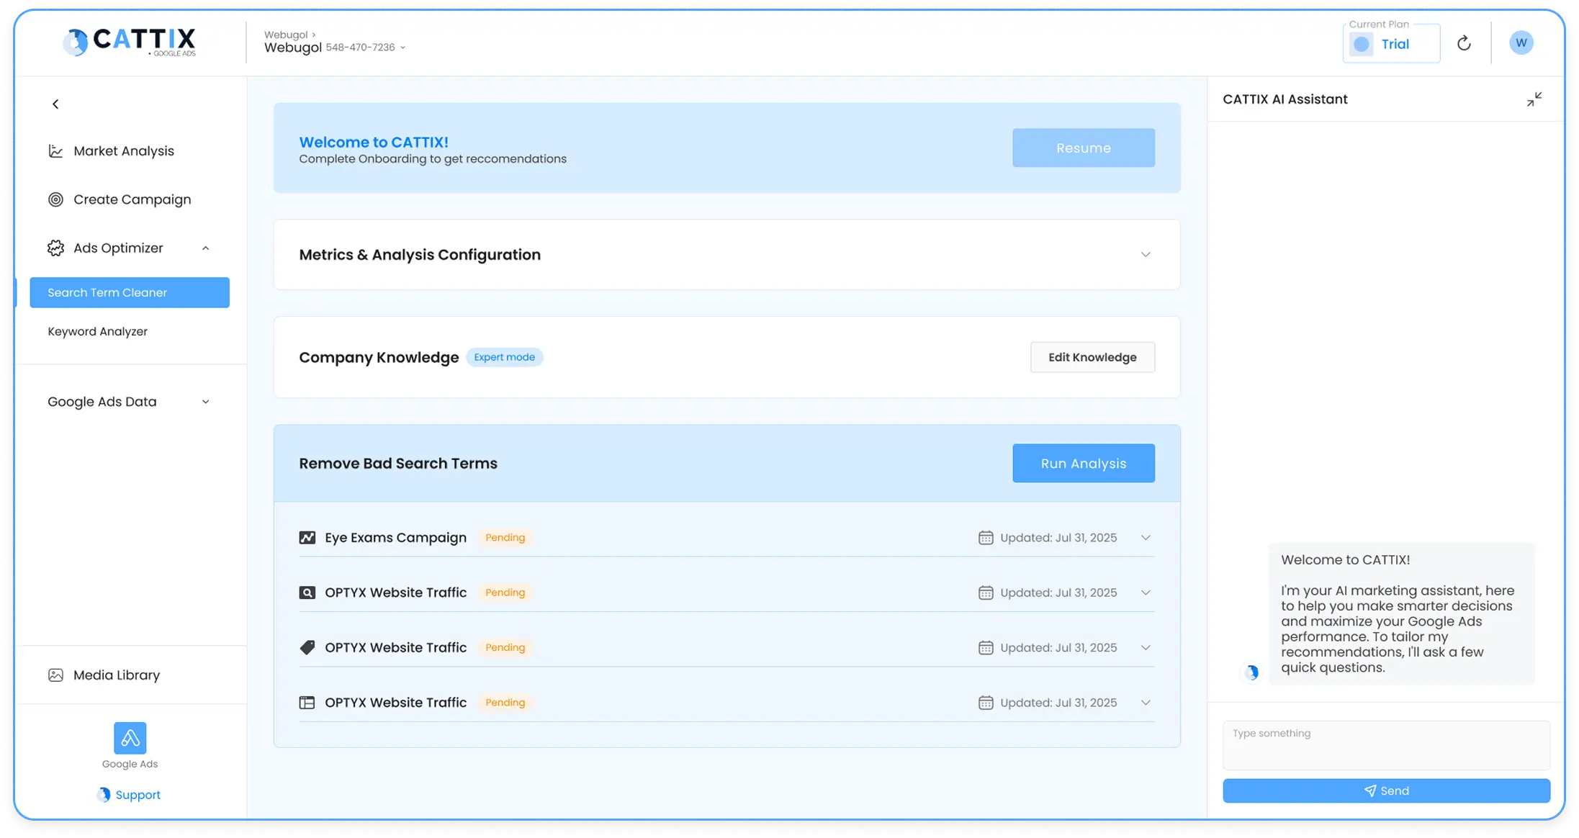1579x838 pixels.
Task: Click the Edit Knowledge button
Action: [1092, 356]
